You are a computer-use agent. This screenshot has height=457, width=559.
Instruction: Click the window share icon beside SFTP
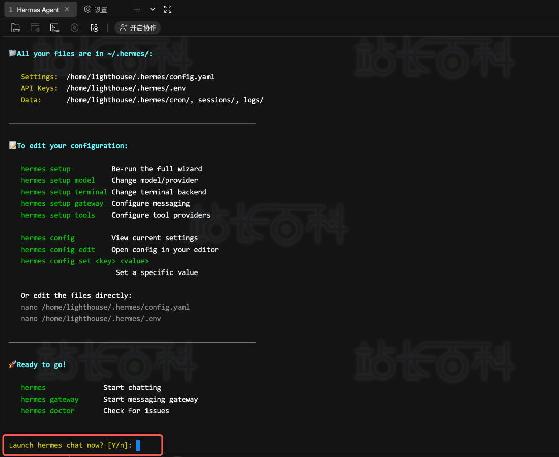[x=35, y=28]
